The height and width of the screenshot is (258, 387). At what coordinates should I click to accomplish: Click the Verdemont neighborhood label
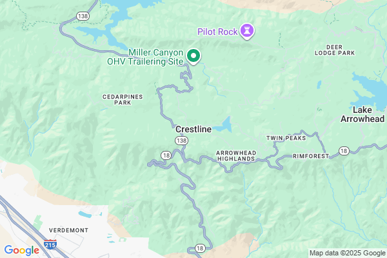(x=68, y=230)
